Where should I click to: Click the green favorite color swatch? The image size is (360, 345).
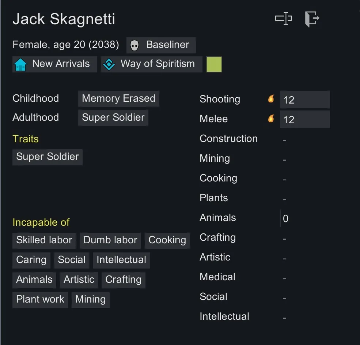point(214,64)
